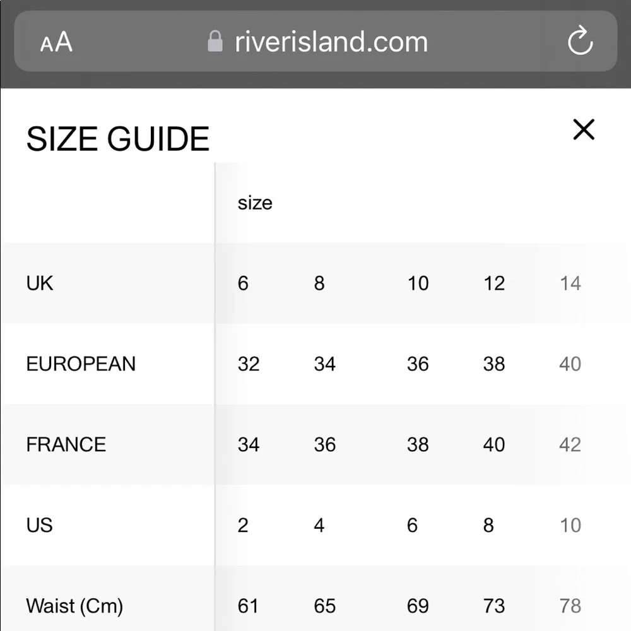Image resolution: width=631 pixels, height=631 pixels.
Task: Click European size 36 cell
Action: [x=418, y=364]
